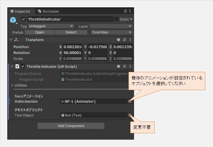Edit the Scale X value field
Screen dimensions: 213x147
point(72,59)
